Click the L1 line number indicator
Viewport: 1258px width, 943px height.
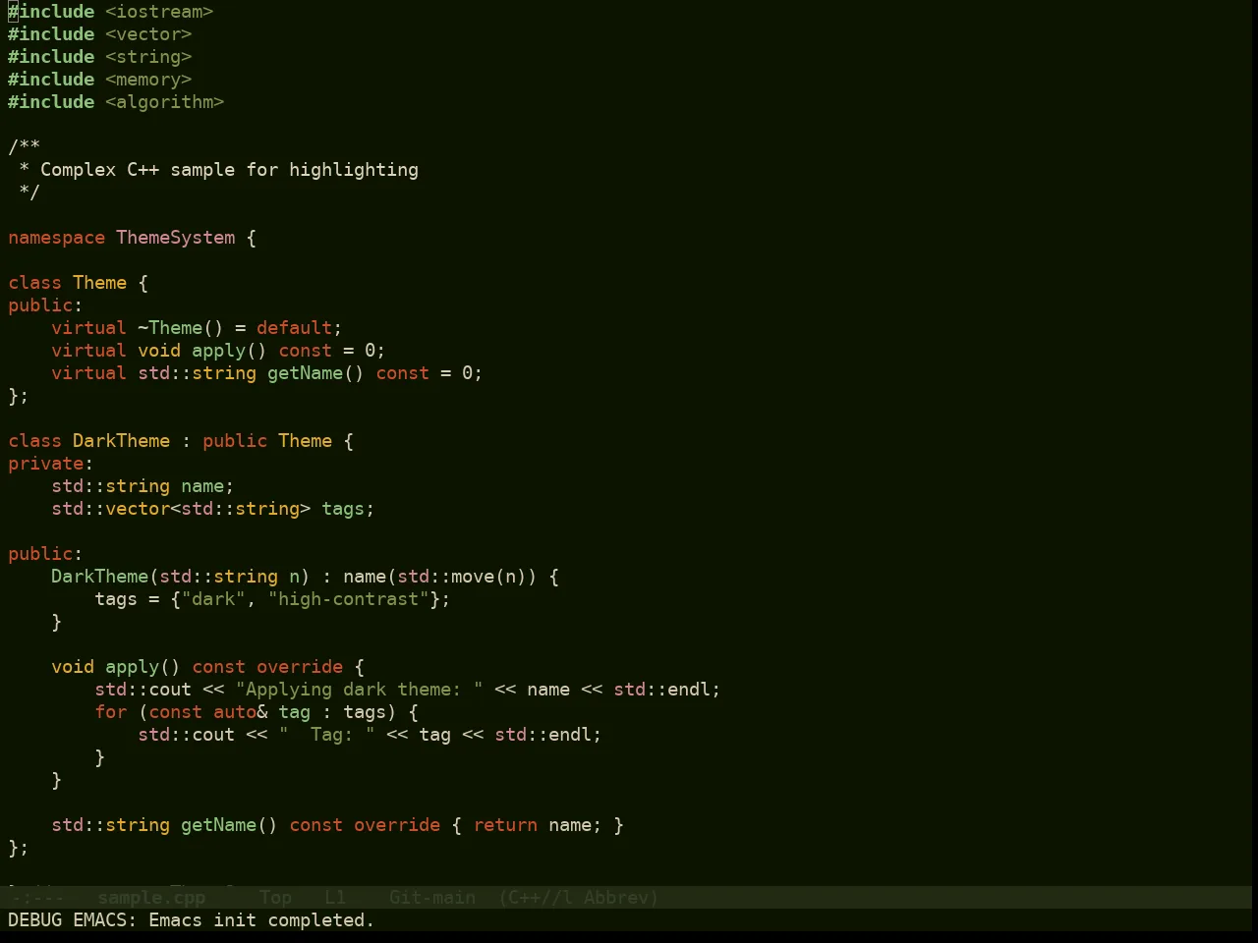(335, 898)
